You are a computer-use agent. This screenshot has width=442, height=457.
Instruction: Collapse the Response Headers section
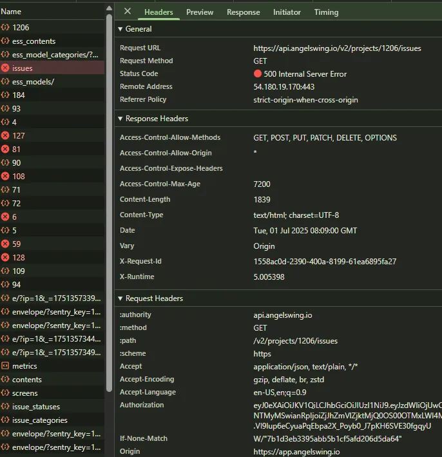click(x=120, y=119)
